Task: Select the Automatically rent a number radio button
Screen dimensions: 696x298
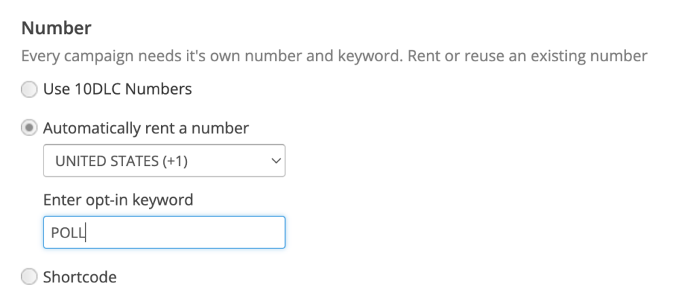Action: [29, 129]
